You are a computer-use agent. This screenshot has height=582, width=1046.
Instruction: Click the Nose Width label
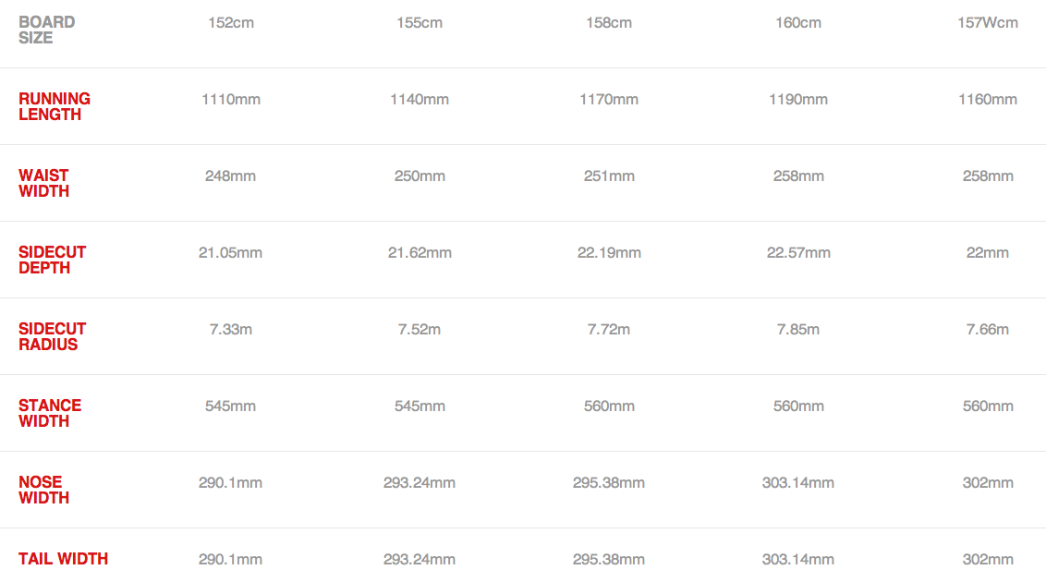(44, 490)
